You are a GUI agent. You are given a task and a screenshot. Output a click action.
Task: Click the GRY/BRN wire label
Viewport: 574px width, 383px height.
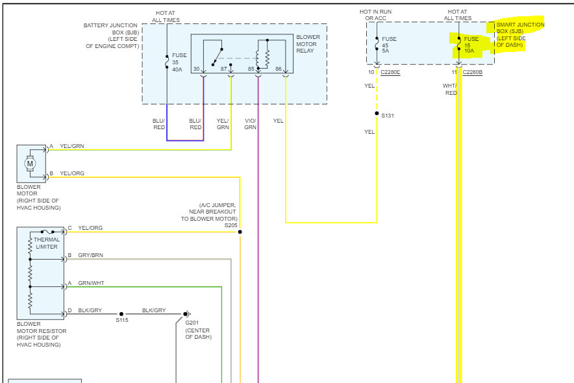tap(90, 255)
